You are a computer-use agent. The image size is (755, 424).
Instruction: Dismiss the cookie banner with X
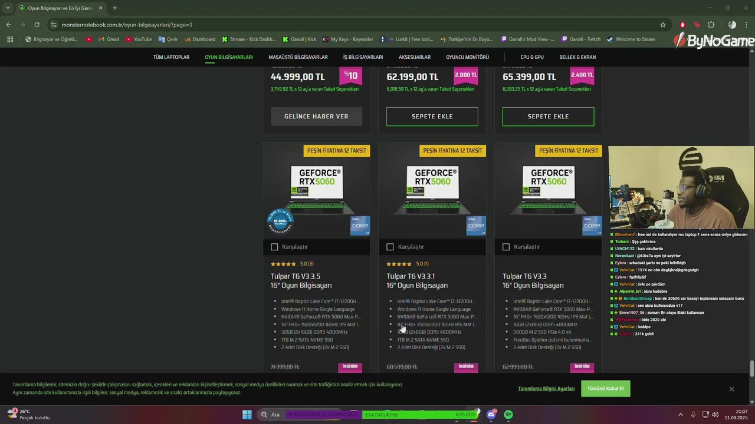click(x=731, y=389)
